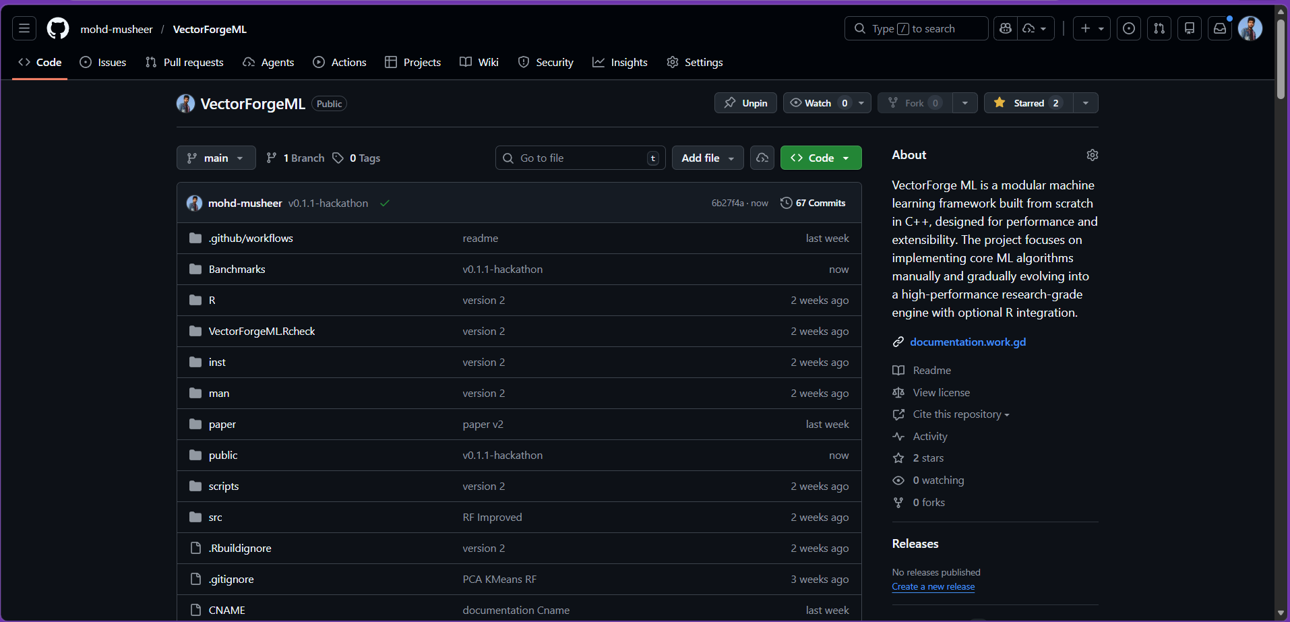1290x622 pixels.
Task: Click the top search bar
Action: click(916, 28)
